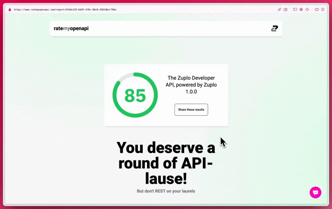
Task: Open the pink chat bubble widget
Action: click(315, 192)
